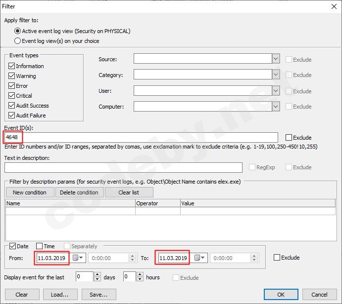Expand the Computer dropdown list
Image resolution: width=342 pixels, height=304 pixels.
[276, 107]
